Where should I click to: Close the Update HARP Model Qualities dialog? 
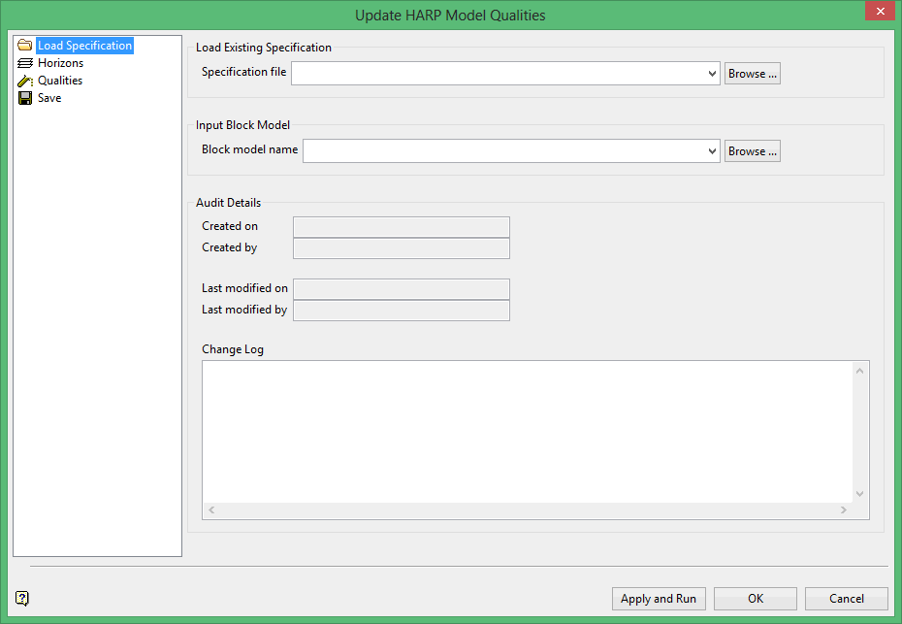click(878, 12)
